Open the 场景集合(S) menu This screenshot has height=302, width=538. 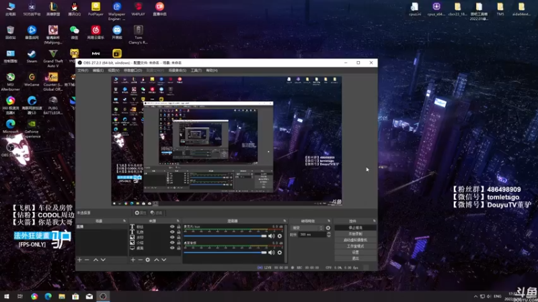(178, 70)
